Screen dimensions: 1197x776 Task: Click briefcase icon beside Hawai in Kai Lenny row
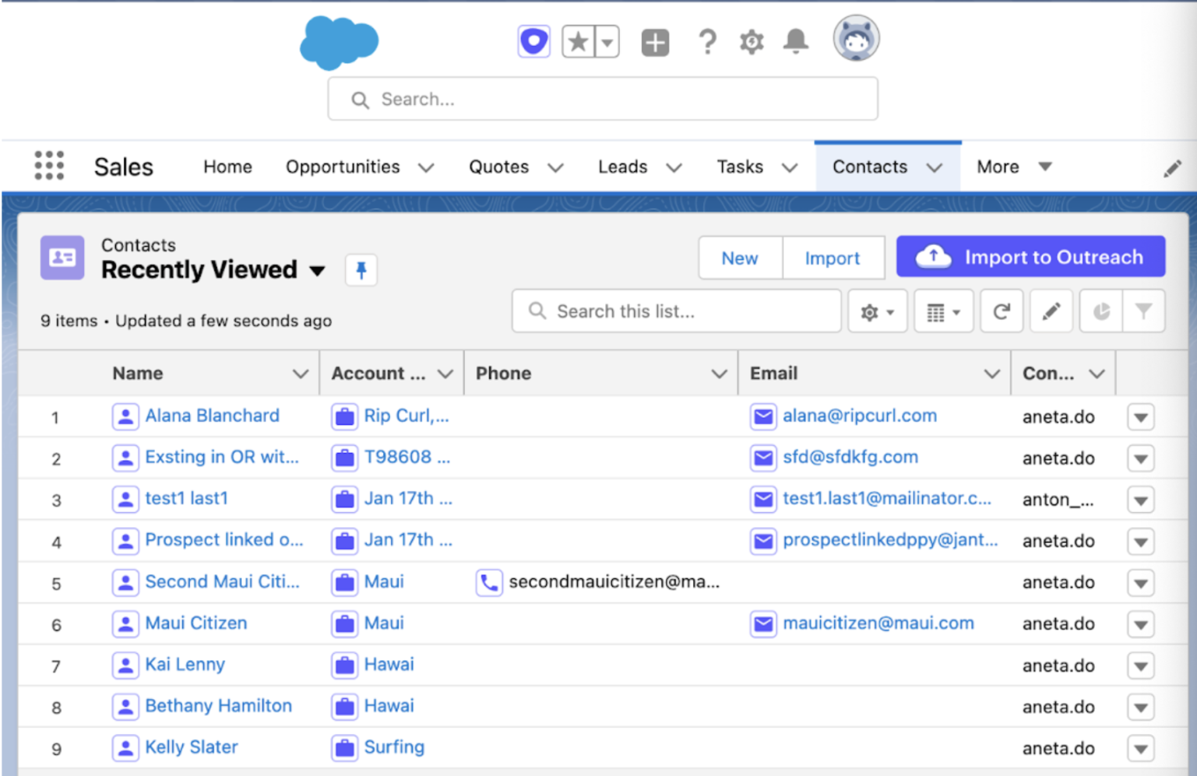pyautogui.click(x=344, y=665)
